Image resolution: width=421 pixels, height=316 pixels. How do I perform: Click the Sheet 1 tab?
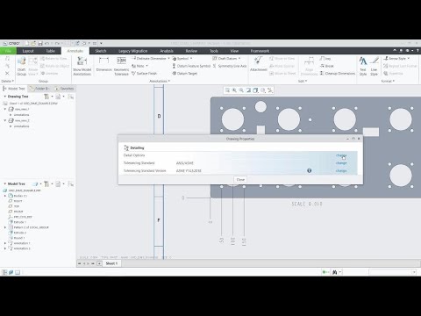click(x=111, y=263)
